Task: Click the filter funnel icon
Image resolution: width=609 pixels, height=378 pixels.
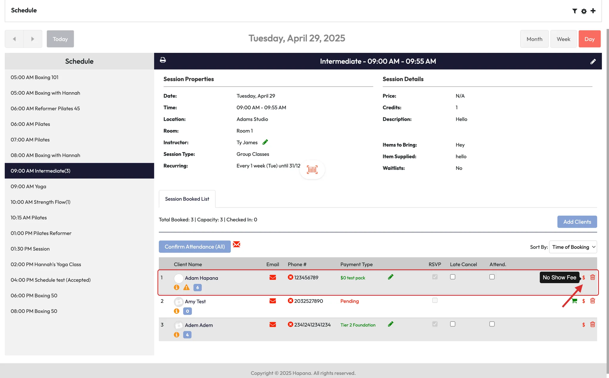Action: (x=575, y=11)
